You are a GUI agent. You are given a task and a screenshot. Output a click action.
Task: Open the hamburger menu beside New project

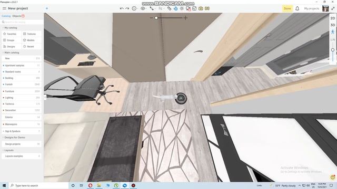(x=4, y=8)
